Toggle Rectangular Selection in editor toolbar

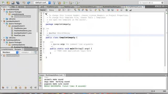pyautogui.click(x=90, y=10)
